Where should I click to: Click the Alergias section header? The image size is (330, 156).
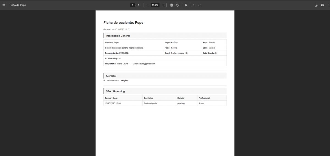coord(111,76)
